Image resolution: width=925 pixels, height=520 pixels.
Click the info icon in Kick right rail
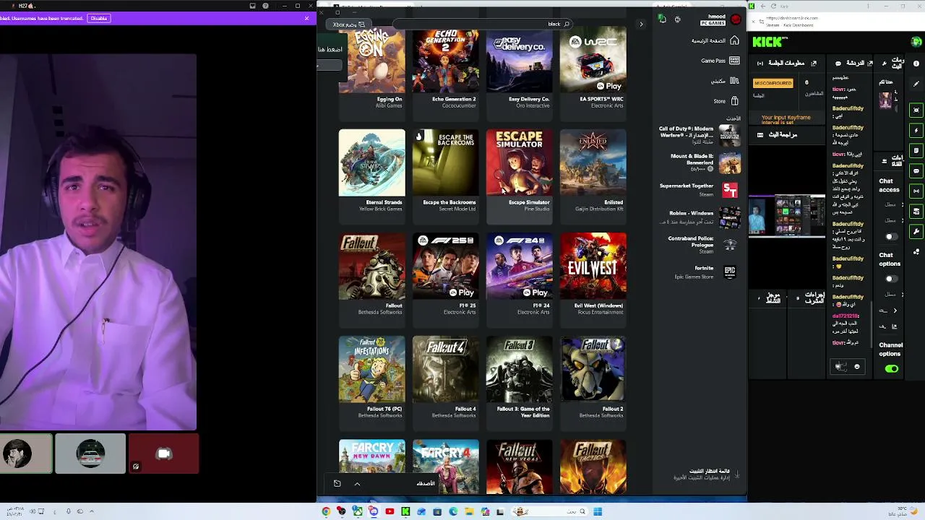916,64
